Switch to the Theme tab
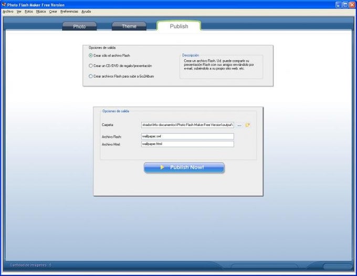357x276 pixels. coord(129,26)
